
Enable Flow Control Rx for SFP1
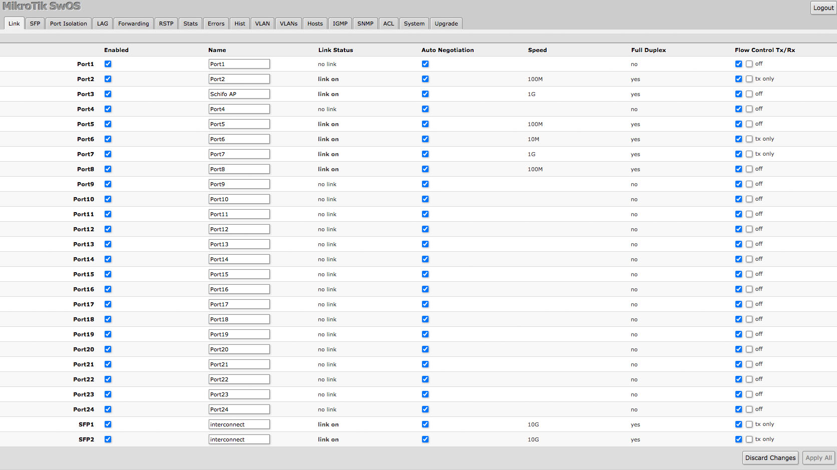[749, 424]
